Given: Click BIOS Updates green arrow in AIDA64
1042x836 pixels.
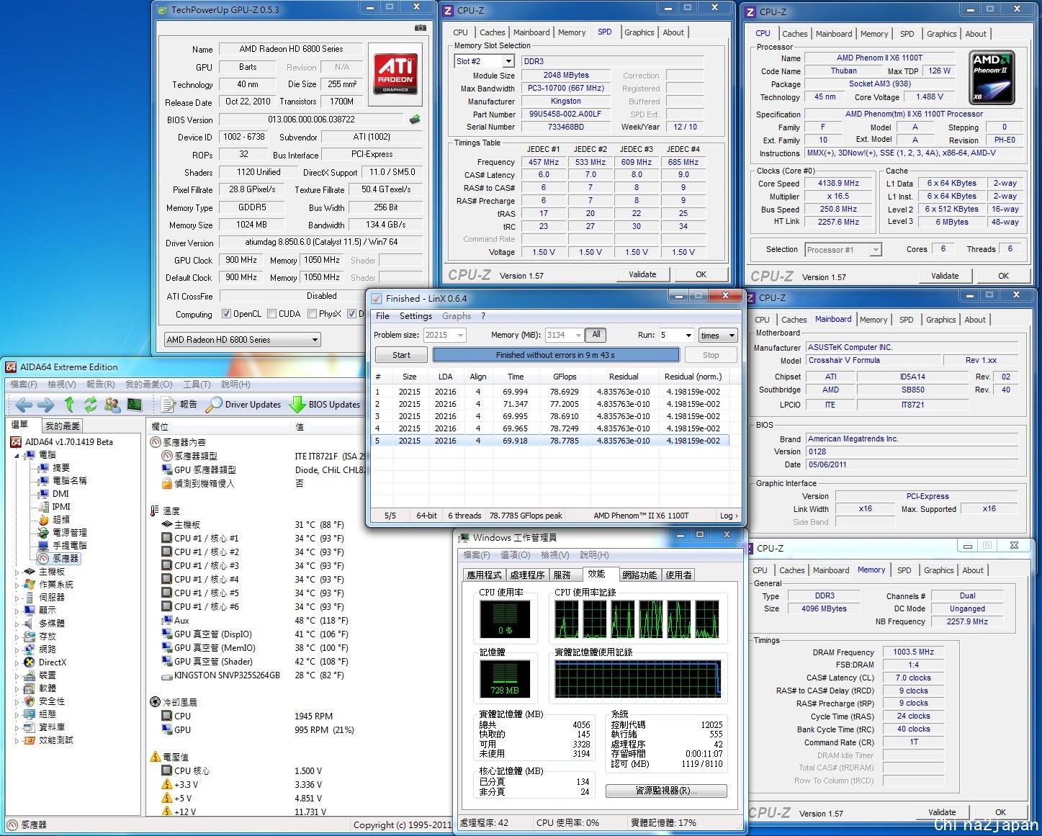Looking at the screenshot, I should pyautogui.click(x=325, y=405).
